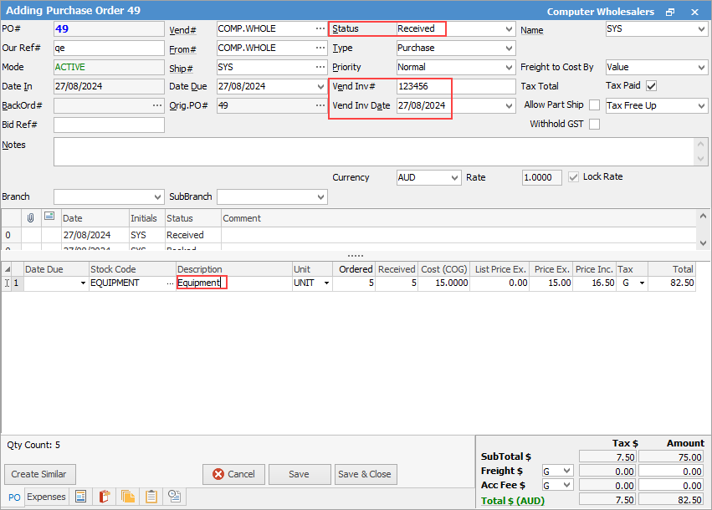Open the stacked orange pages tab icon
The height and width of the screenshot is (510, 712).
(x=128, y=497)
